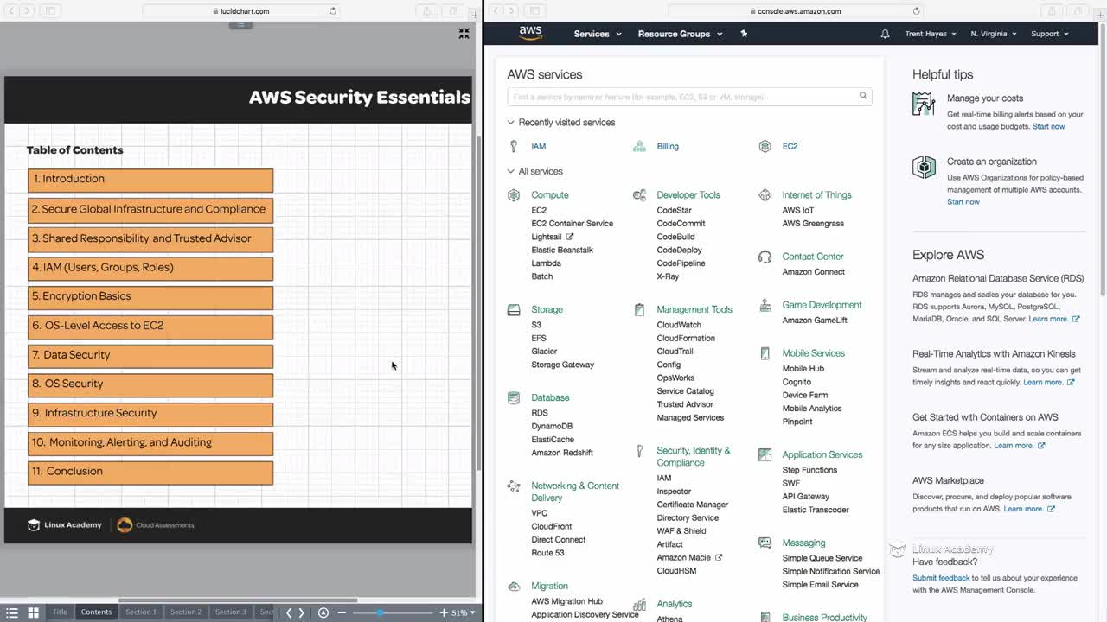
Task: Click the pin shortcut icon in AWS navbar
Action: point(744,34)
